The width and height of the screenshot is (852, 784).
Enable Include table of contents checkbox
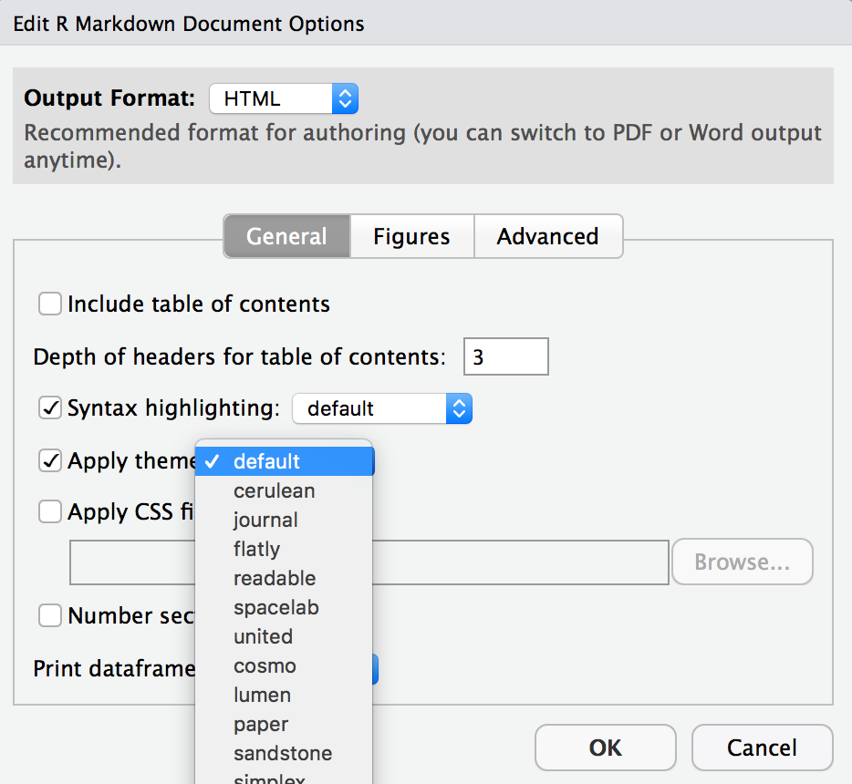[x=50, y=304]
